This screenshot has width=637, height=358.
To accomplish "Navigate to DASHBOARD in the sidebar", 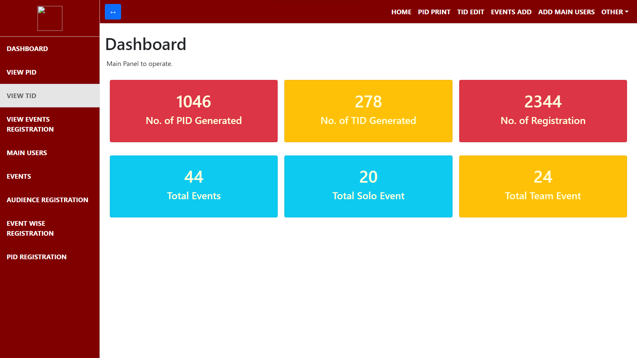I will pos(27,49).
